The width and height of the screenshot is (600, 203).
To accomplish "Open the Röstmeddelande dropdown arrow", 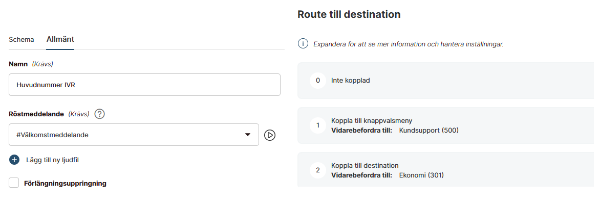I will coord(248,135).
